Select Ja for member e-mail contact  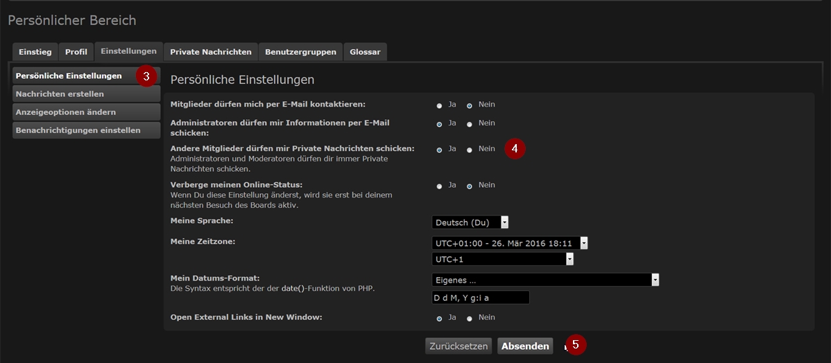pos(439,106)
